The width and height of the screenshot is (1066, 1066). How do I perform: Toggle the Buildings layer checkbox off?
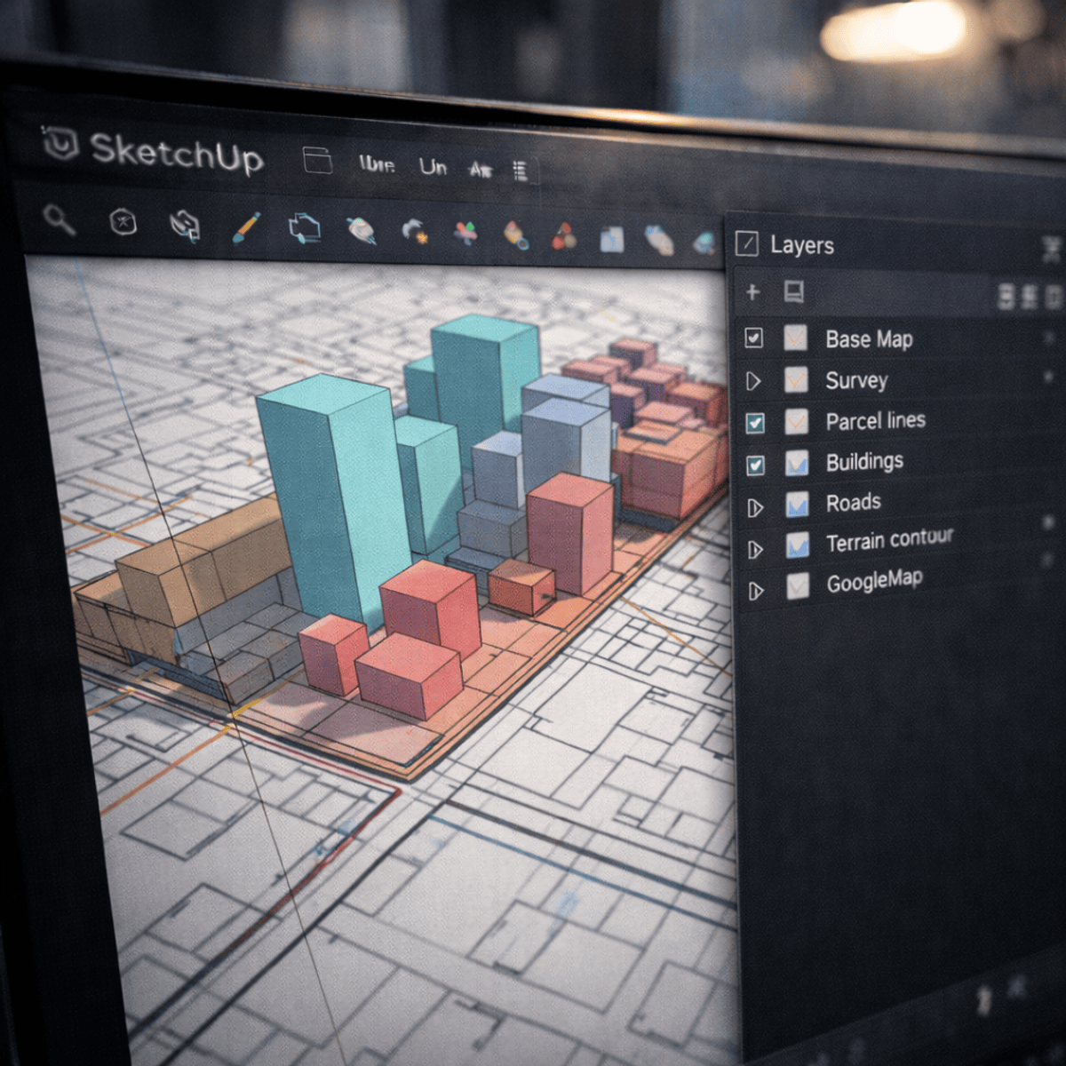[x=756, y=463]
